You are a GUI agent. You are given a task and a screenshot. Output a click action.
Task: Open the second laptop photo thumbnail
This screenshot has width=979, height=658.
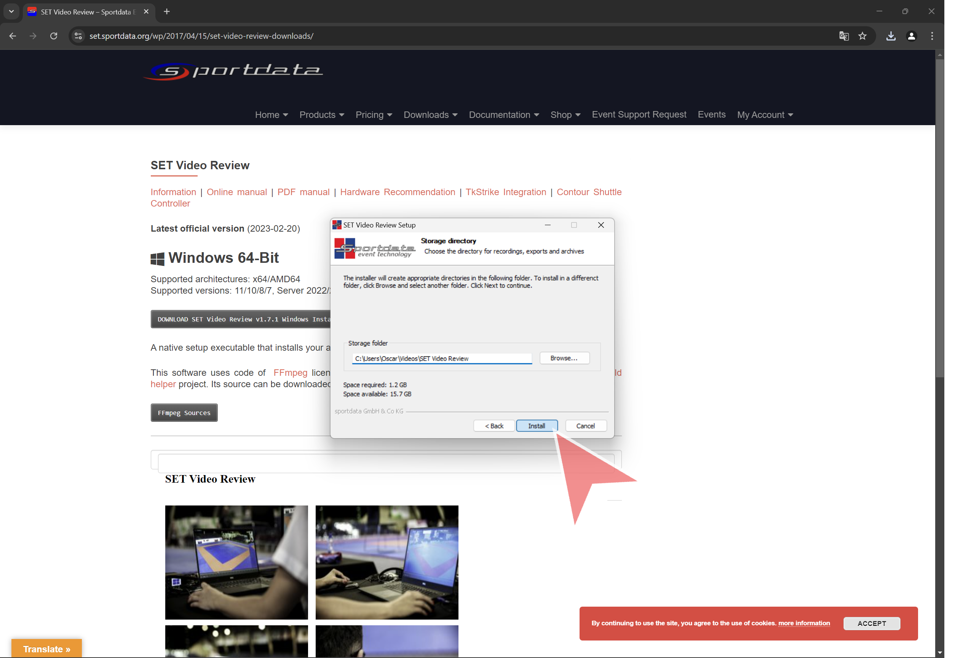(x=386, y=562)
